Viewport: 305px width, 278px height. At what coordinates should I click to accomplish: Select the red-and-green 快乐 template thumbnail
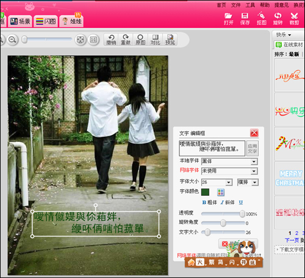pyautogui.click(x=290, y=109)
